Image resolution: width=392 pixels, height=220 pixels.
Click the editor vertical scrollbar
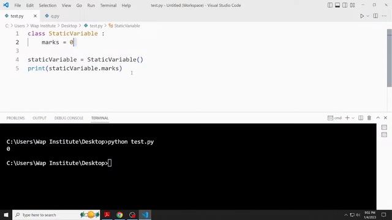[390, 58]
